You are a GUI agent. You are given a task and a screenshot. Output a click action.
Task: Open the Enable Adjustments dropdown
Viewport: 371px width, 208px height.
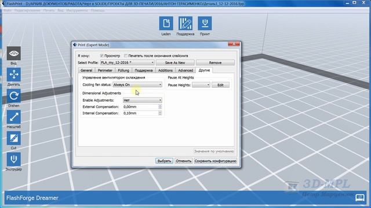(143, 100)
